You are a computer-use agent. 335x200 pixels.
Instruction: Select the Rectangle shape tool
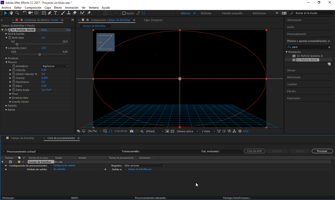(44, 13)
